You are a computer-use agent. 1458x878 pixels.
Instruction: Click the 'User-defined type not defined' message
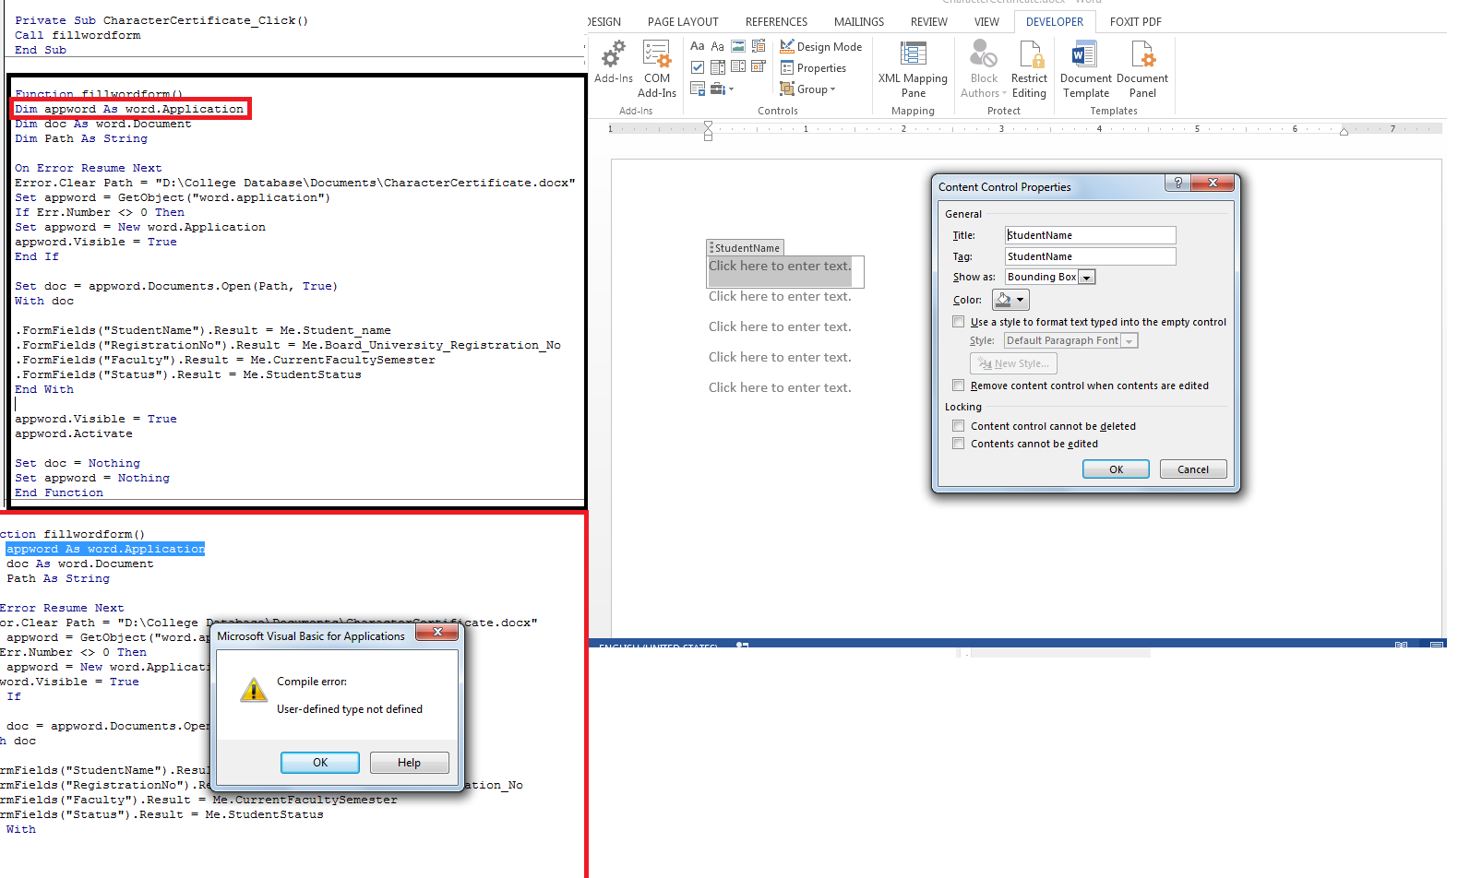coord(350,709)
